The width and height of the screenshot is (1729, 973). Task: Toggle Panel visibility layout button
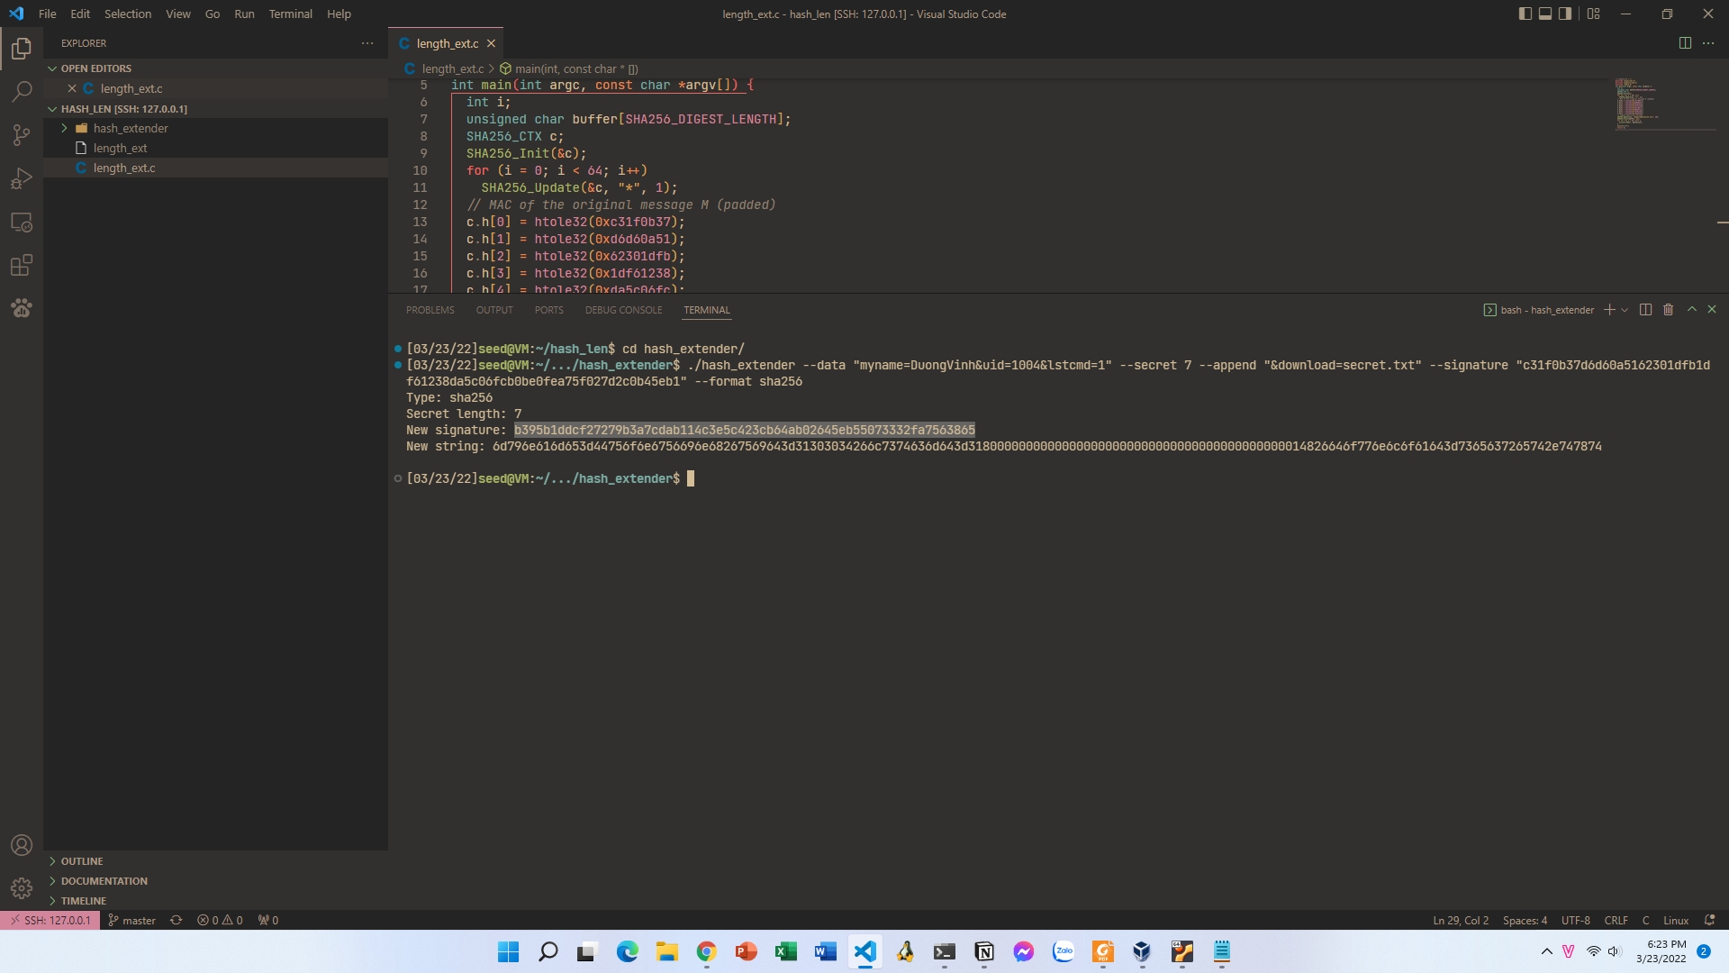coord(1545,14)
